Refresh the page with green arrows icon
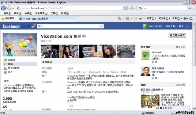 click(130, 8)
